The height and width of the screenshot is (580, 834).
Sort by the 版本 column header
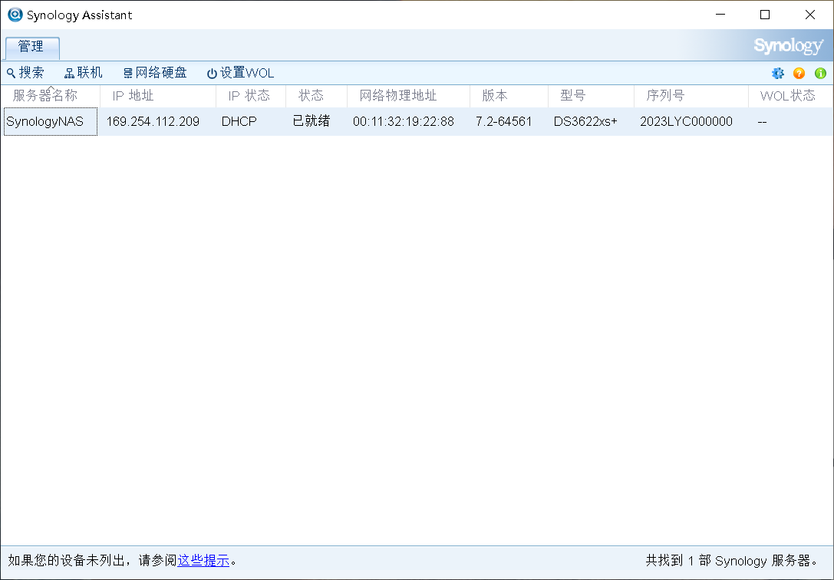click(509, 96)
